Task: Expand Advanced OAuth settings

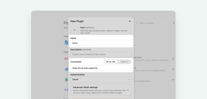Action: pyautogui.click(x=101, y=90)
